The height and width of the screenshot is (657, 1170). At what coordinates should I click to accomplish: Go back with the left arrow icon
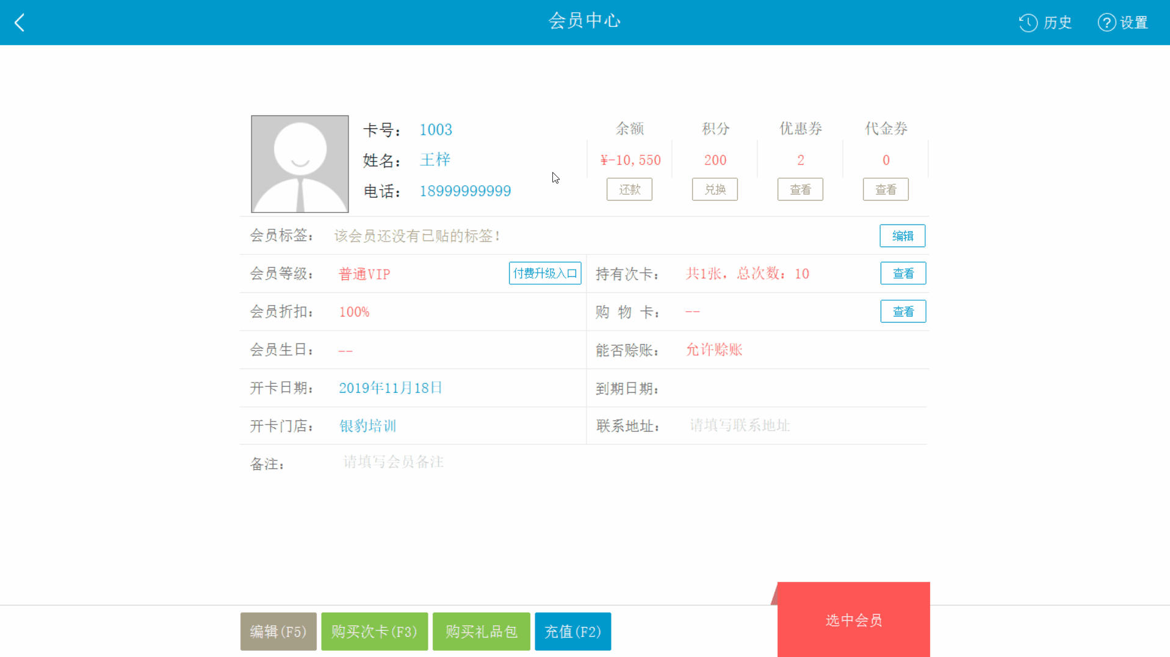(x=20, y=23)
